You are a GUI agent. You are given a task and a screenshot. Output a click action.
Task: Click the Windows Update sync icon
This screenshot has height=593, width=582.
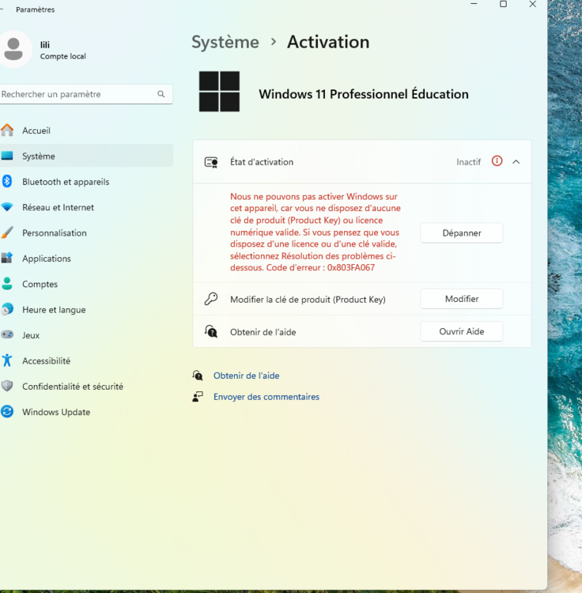(7, 412)
